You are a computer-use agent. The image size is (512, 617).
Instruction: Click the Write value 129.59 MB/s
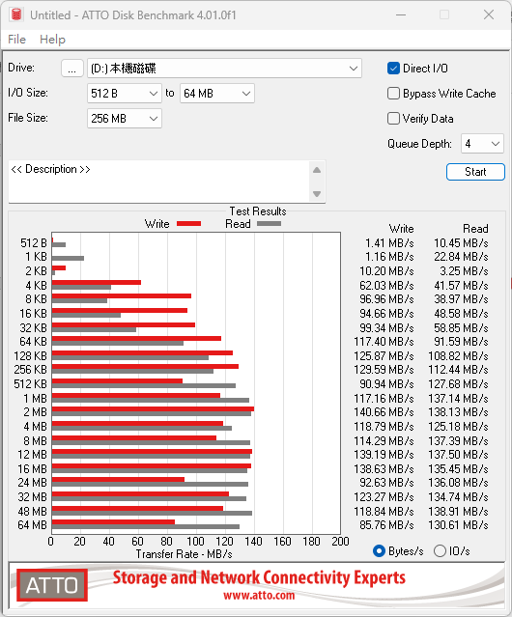[x=384, y=370]
